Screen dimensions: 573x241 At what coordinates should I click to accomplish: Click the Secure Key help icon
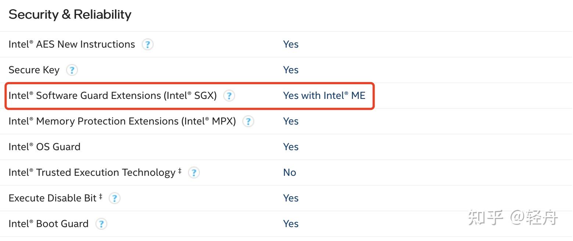[72, 70]
